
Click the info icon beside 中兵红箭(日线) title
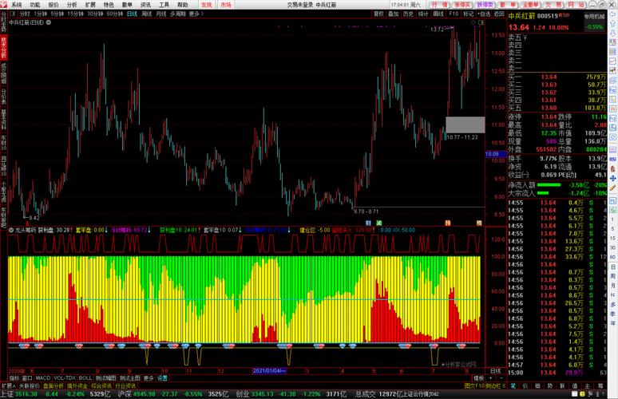pos(49,22)
